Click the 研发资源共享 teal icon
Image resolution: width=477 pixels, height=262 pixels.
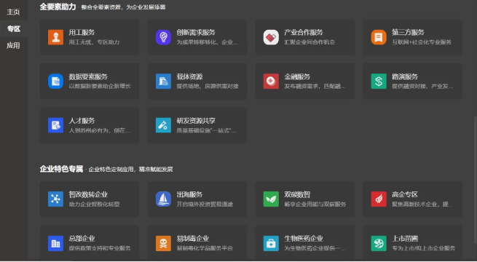click(x=163, y=125)
